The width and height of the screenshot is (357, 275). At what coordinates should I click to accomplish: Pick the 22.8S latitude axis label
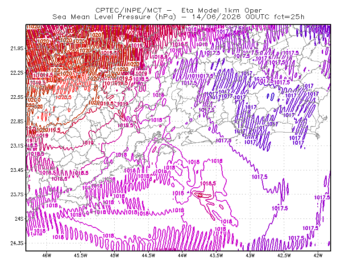[x=17, y=121]
